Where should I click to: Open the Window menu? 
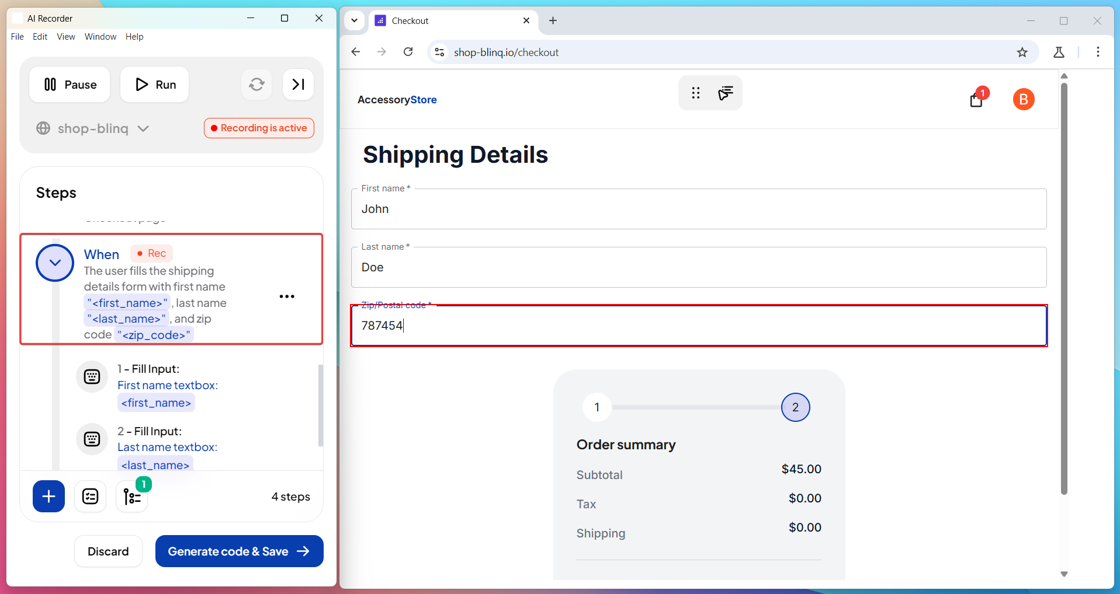[100, 37]
